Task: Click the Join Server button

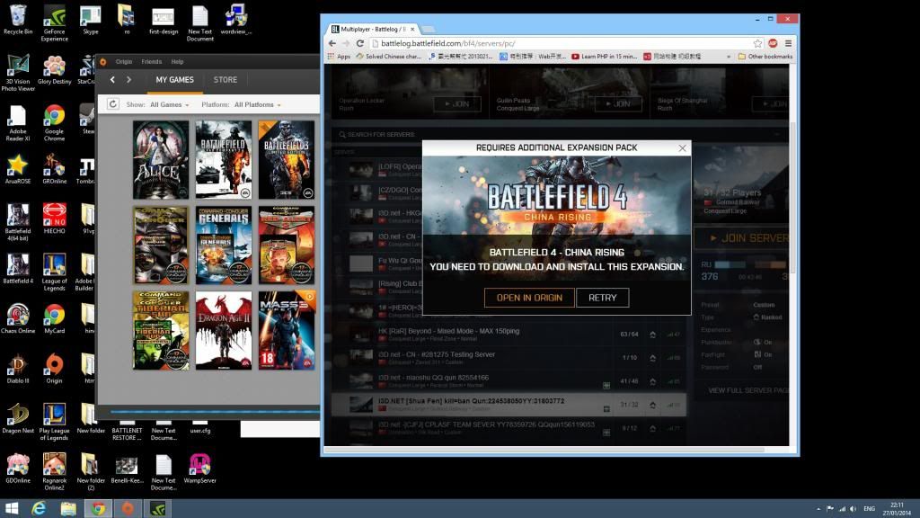Action: (x=742, y=237)
